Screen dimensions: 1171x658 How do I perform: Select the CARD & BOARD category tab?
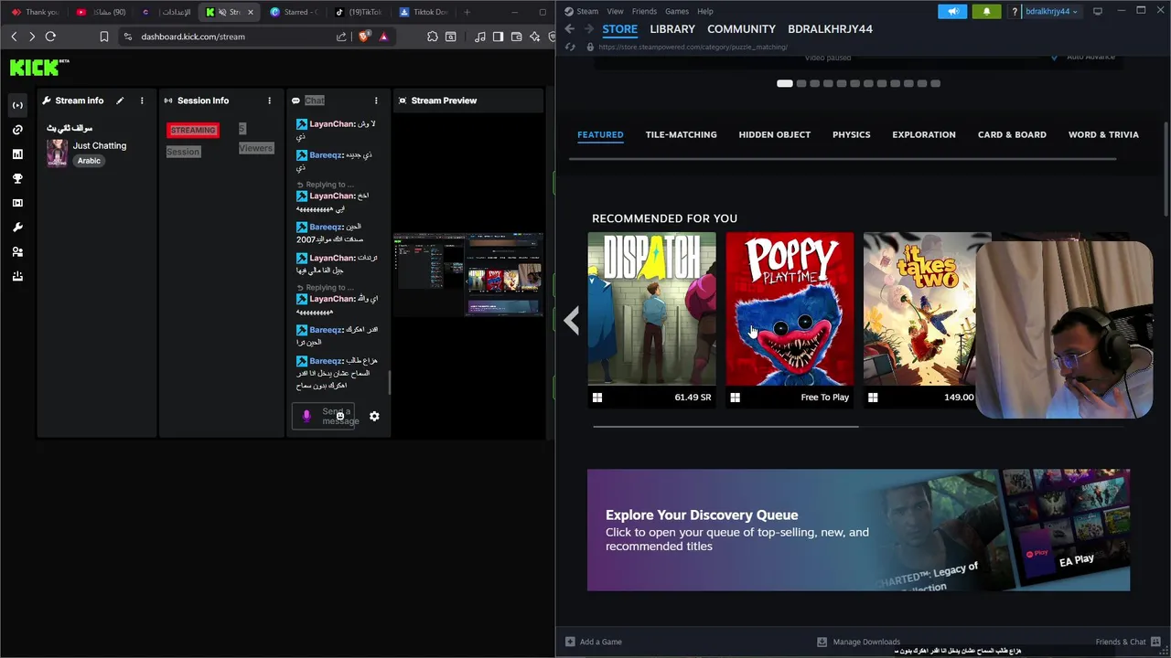pos(1012,134)
